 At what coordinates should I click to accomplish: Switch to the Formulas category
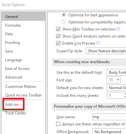(x=13, y=25)
